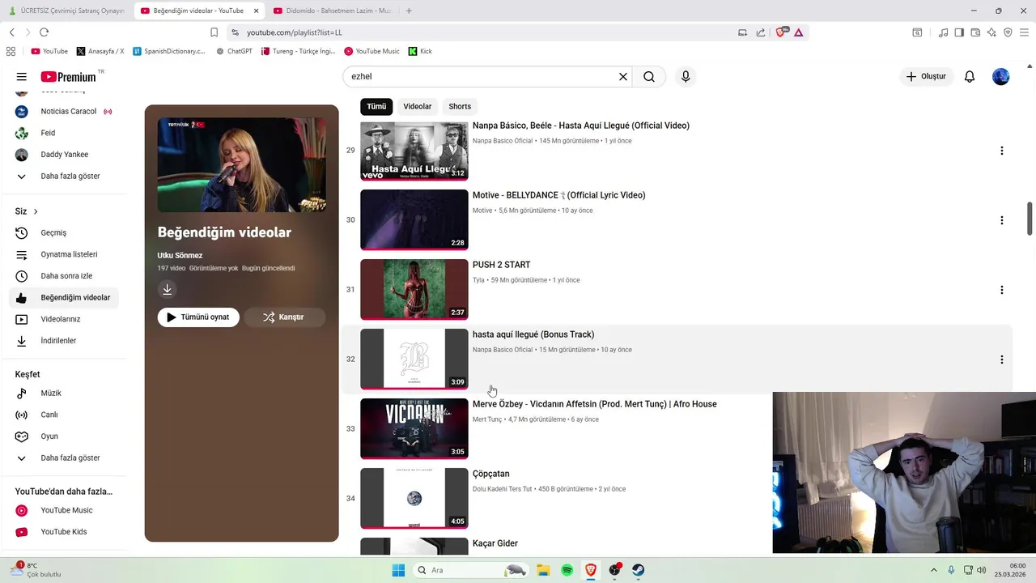Open Brave Wallet icon

975,32
